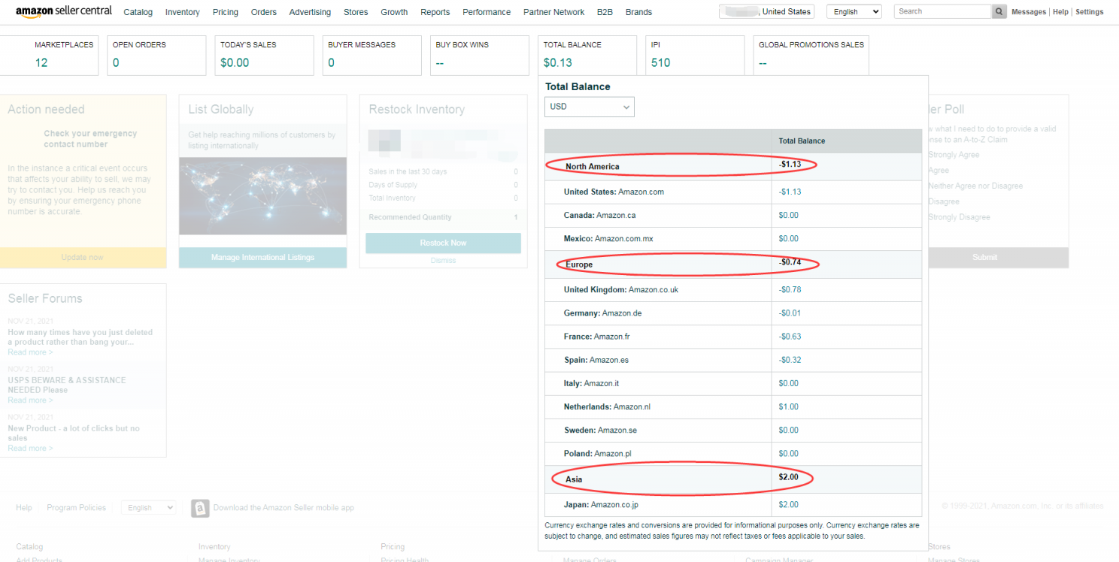
Task: Open the Global Promotions Sales card
Action: 811,56
